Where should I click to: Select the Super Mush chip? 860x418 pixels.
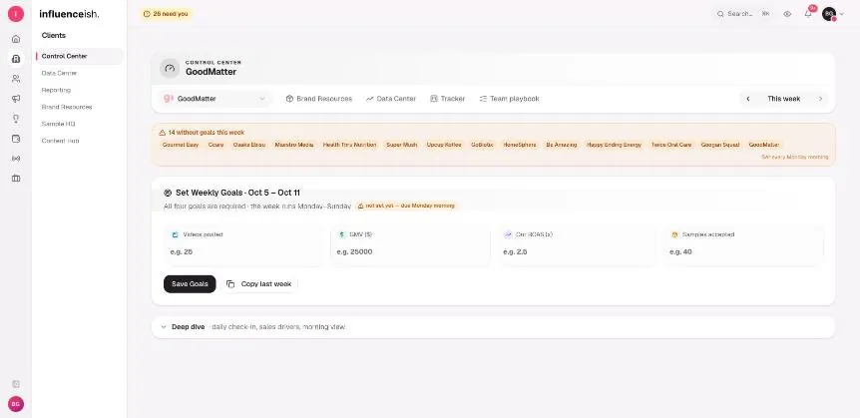[x=402, y=145]
